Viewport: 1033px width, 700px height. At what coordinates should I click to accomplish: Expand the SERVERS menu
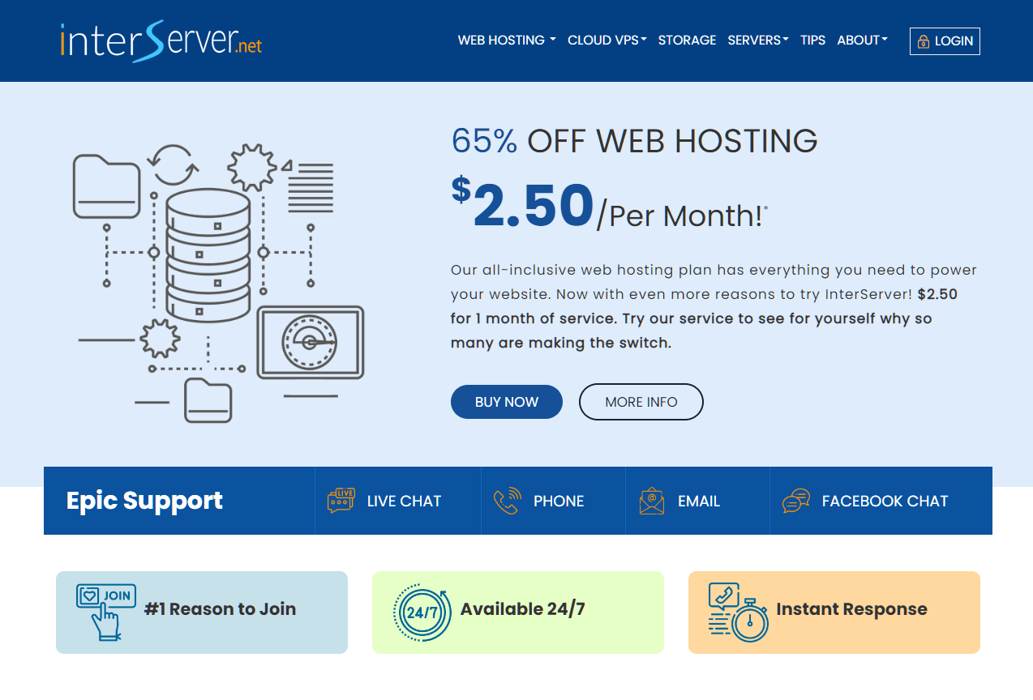pos(757,40)
